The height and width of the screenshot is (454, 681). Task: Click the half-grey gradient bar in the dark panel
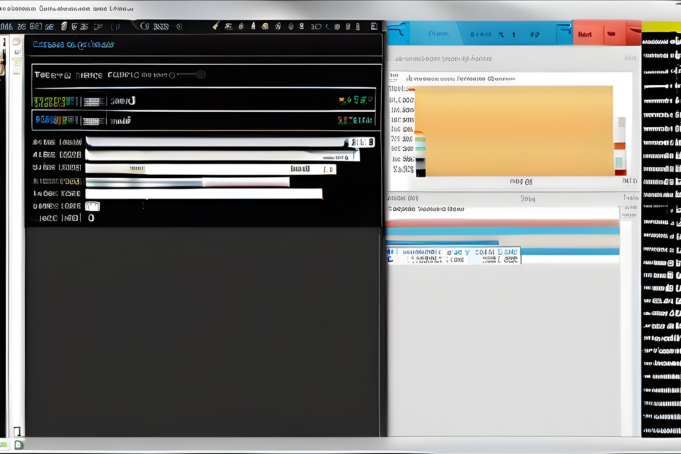[188, 182]
